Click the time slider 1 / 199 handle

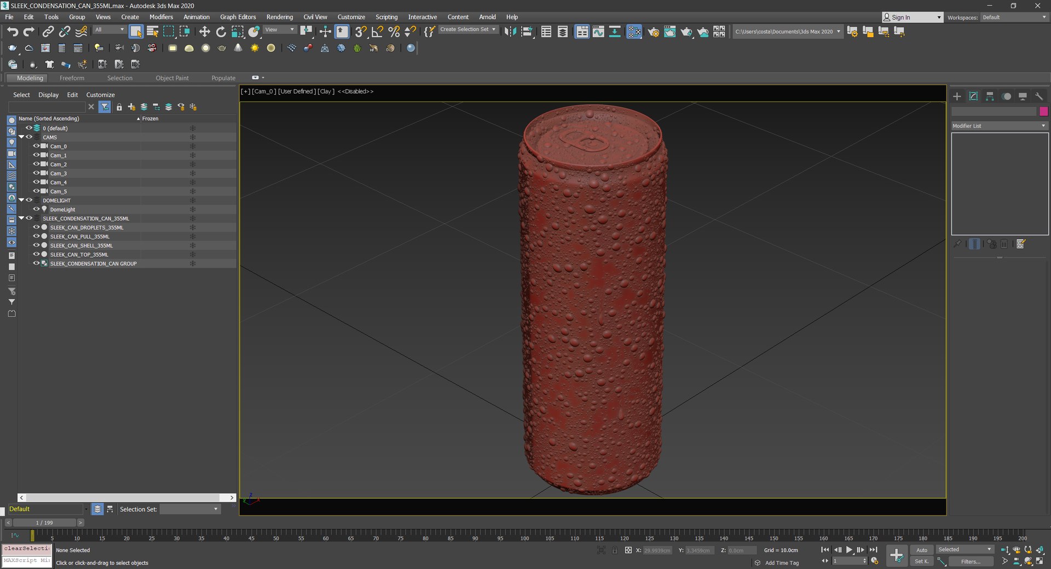coord(44,523)
